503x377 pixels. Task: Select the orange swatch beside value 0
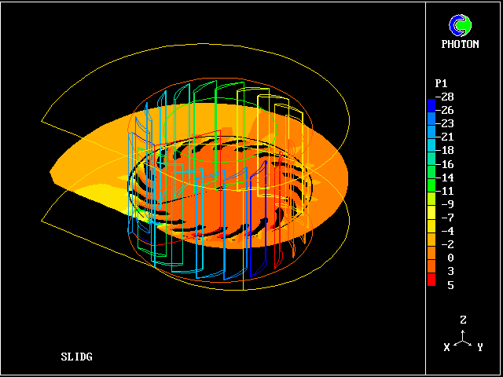[x=431, y=256]
